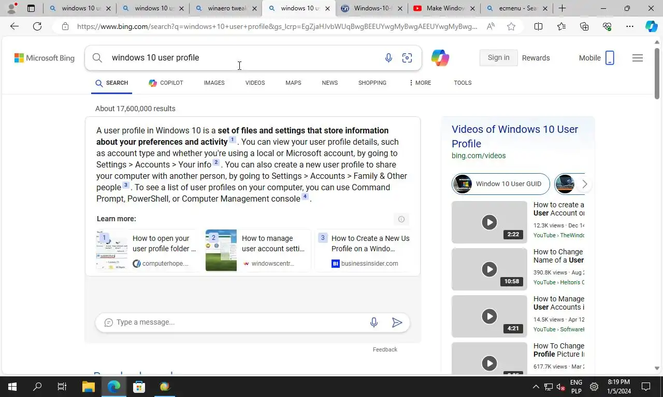Open the Edge profile icon
The width and height of the screenshot is (663, 397).
(11, 8)
